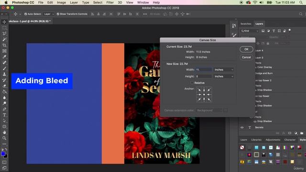Open the File menu
The width and height of the screenshot is (306, 172).
click(x=41, y=2)
